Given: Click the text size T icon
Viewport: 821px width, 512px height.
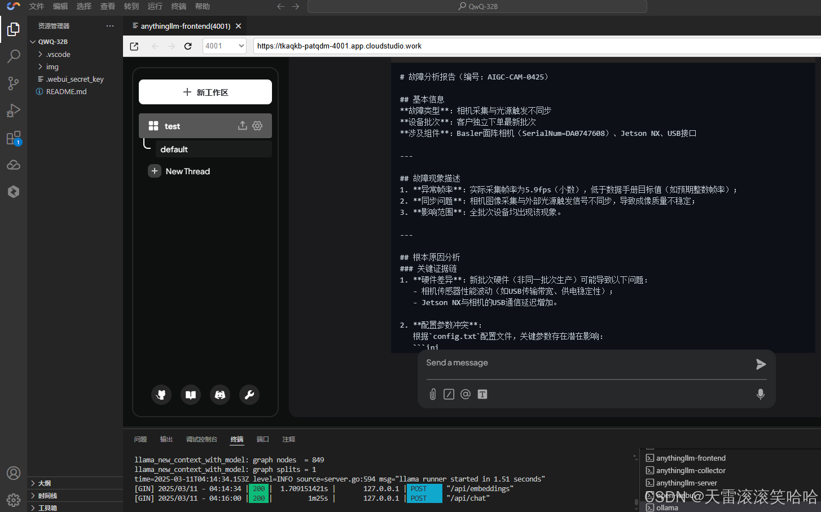Looking at the screenshot, I should [482, 394].
